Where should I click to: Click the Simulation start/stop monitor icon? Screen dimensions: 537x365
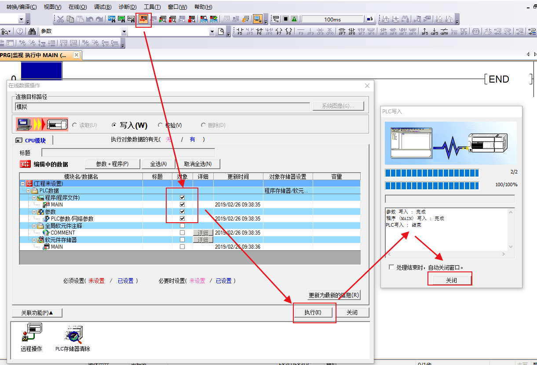click(258, 19)
